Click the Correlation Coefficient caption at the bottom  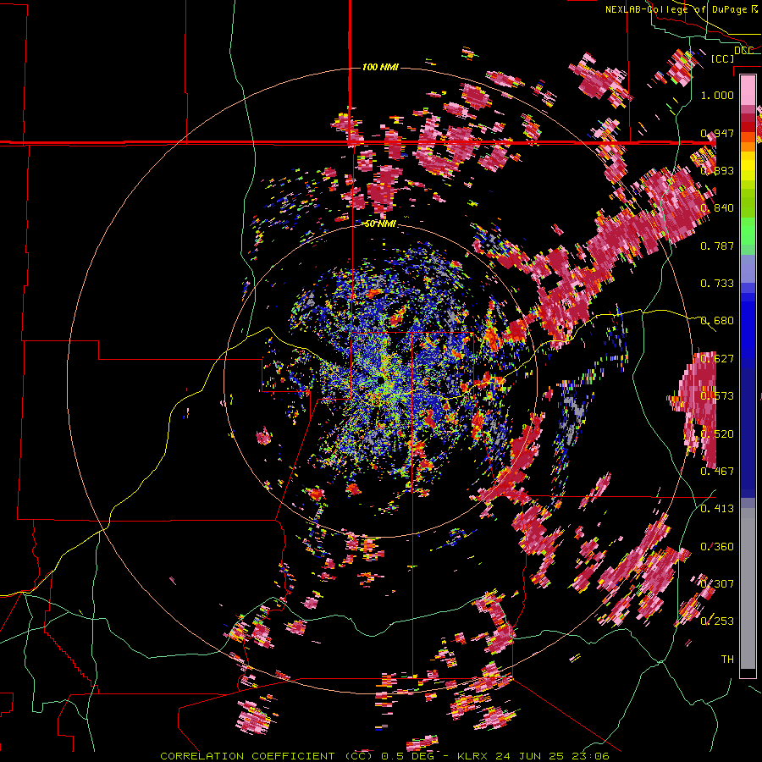[384, 756]
